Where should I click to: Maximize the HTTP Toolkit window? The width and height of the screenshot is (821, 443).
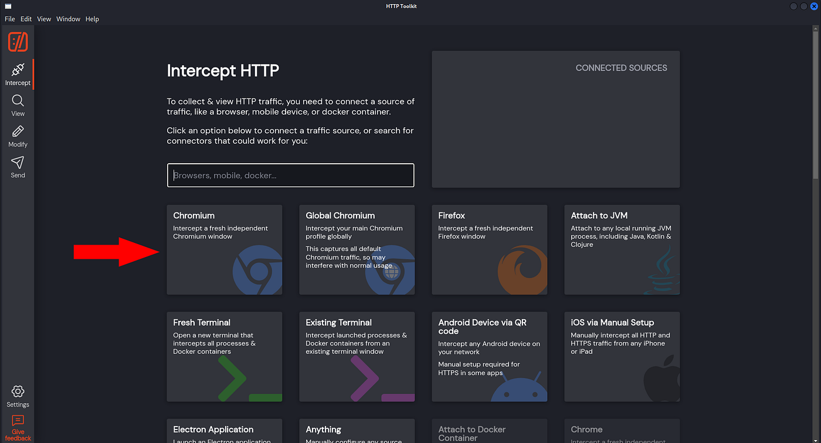pos(804,6)
